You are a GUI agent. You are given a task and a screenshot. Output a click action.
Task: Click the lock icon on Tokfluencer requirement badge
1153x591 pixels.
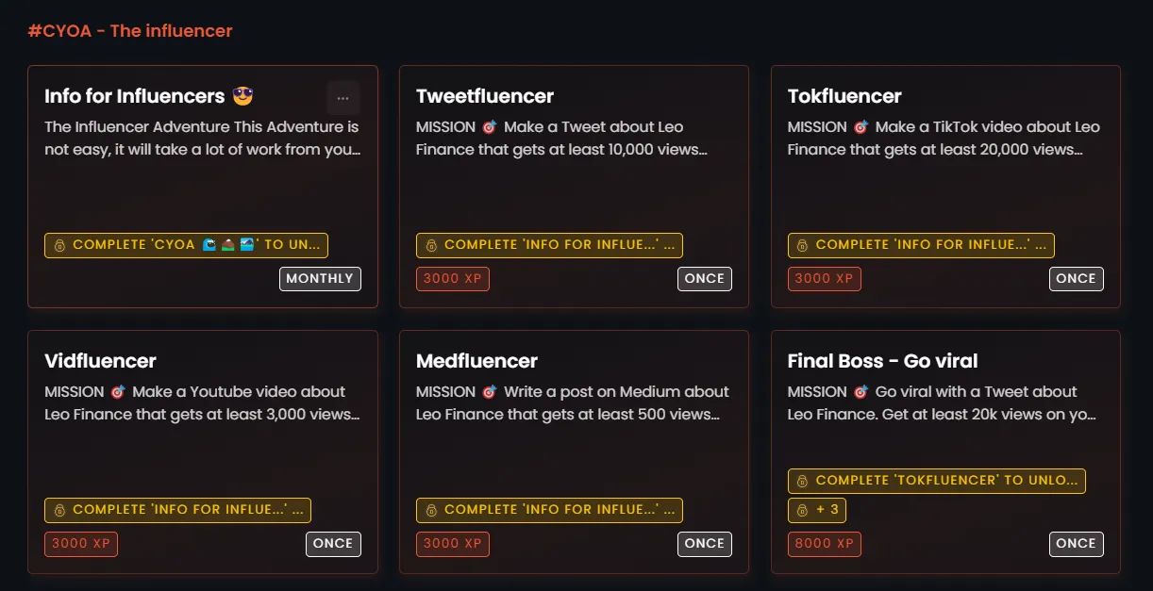pyautogui.click(x=803, y=245)
